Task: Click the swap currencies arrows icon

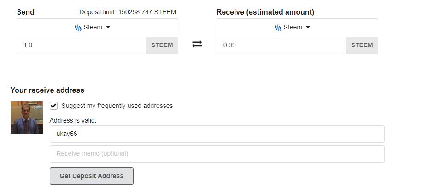Action: click(x=197, y=44)
